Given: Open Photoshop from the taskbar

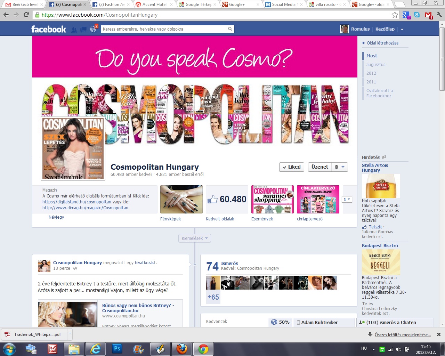Looking at the screenshot, I should pyautogui.click(x=117, y=349).
